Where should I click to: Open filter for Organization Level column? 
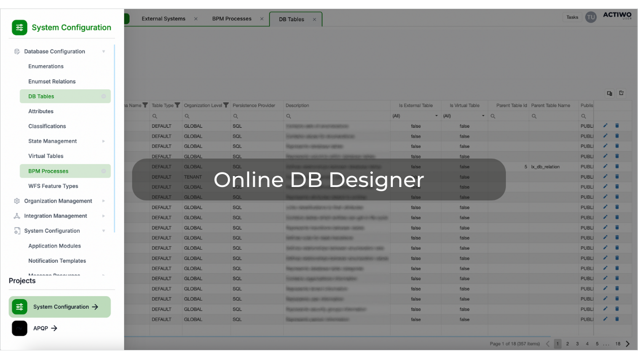(x=226, y=105)
